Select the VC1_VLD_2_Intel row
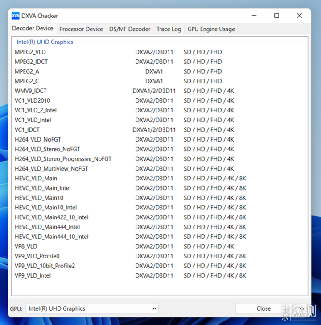The width and height of the screenshot is (321, 325). tap(159, 110)
